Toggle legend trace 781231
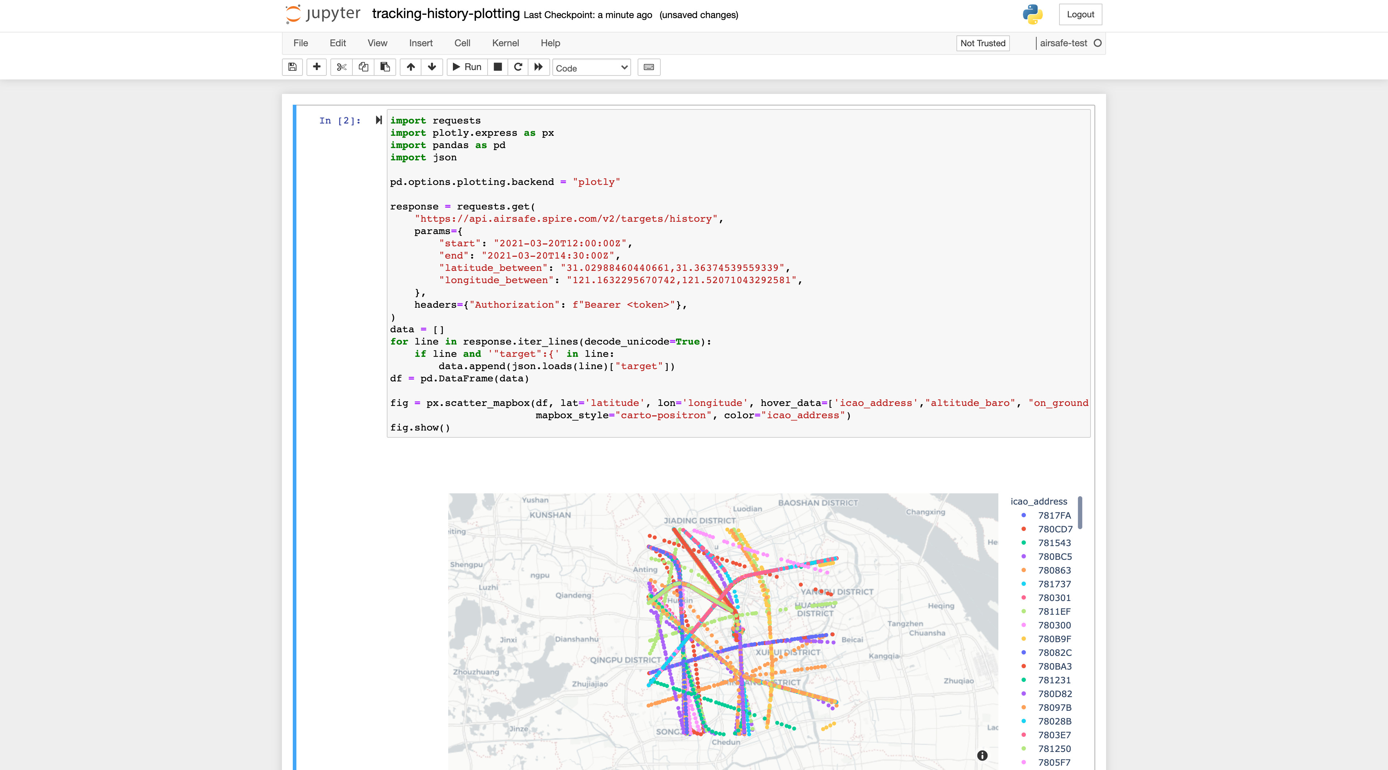 coord(1047,680)
